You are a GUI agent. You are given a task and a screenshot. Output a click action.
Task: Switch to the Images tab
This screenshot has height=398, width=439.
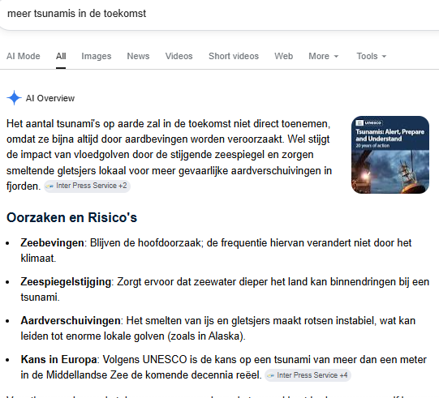tap(97, 56)
